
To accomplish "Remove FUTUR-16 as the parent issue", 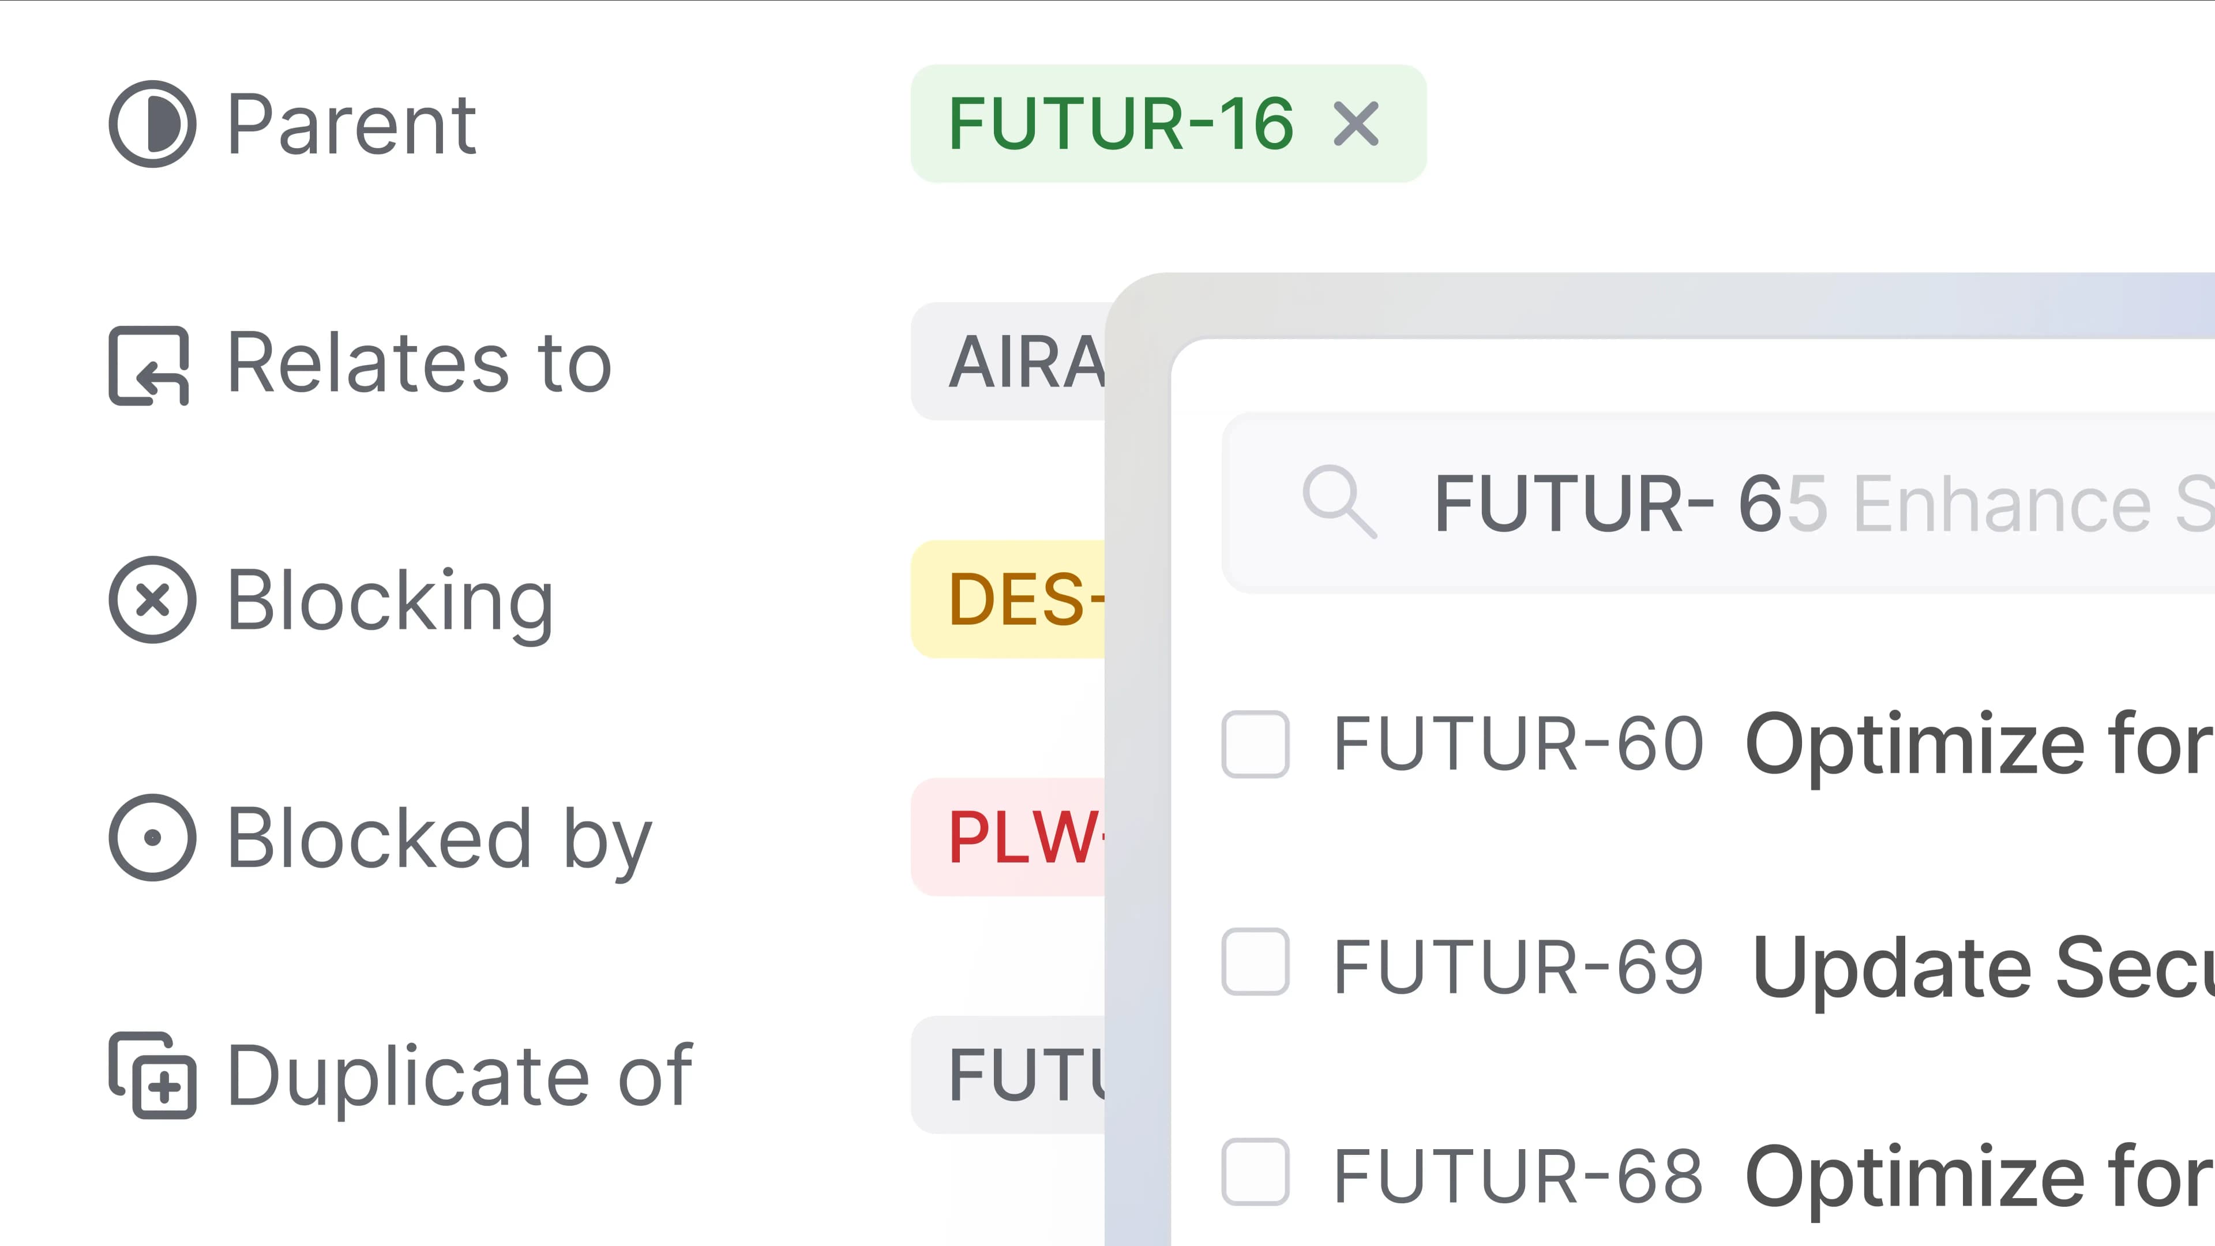I will click(1357, 125).
